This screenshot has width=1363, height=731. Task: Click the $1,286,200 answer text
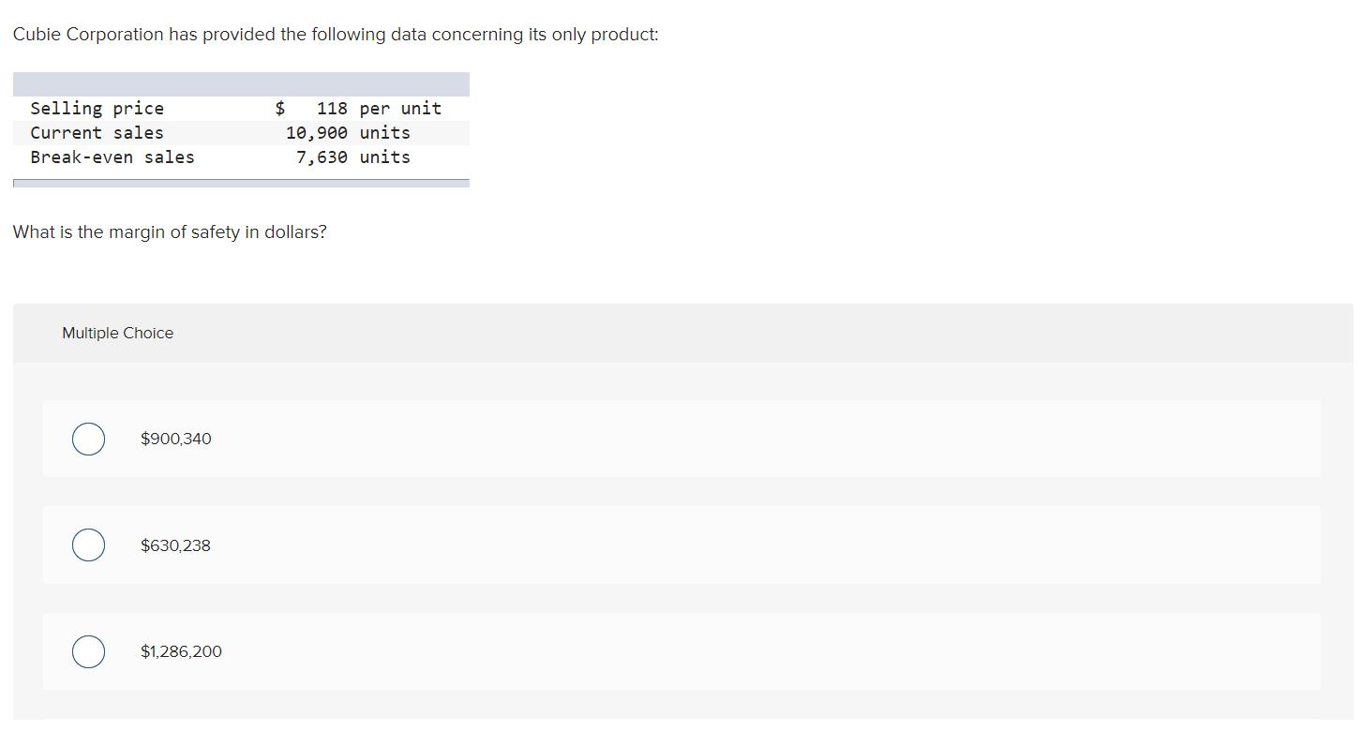(x=181, y=651)
